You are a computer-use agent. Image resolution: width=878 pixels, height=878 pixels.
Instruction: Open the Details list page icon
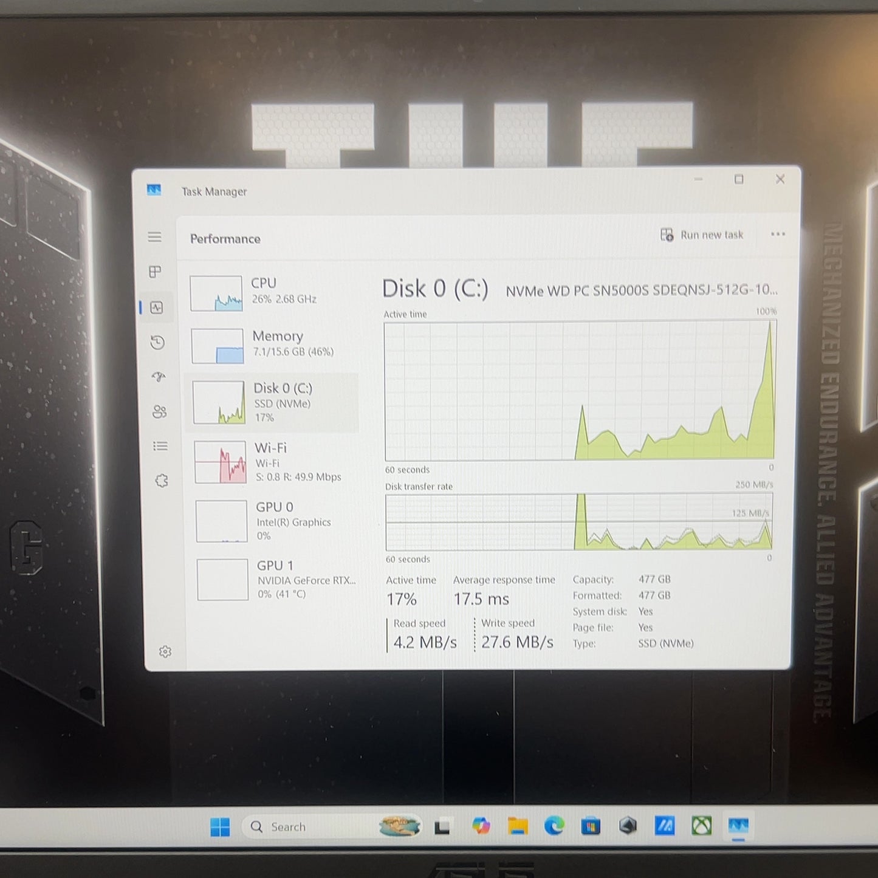click(x=160, y=447)
